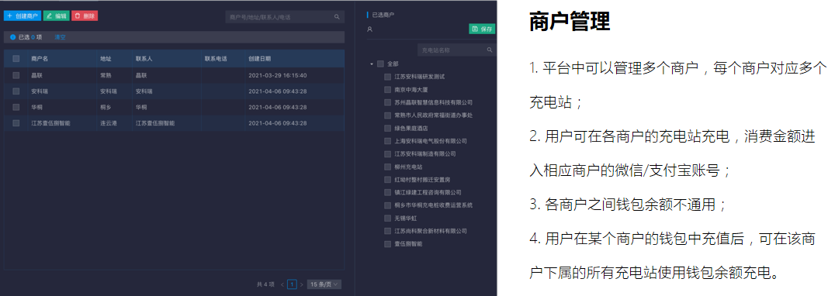828x296 pixels.
Task: Check the 全部 tree checkbox
Action: coord(380,64)
